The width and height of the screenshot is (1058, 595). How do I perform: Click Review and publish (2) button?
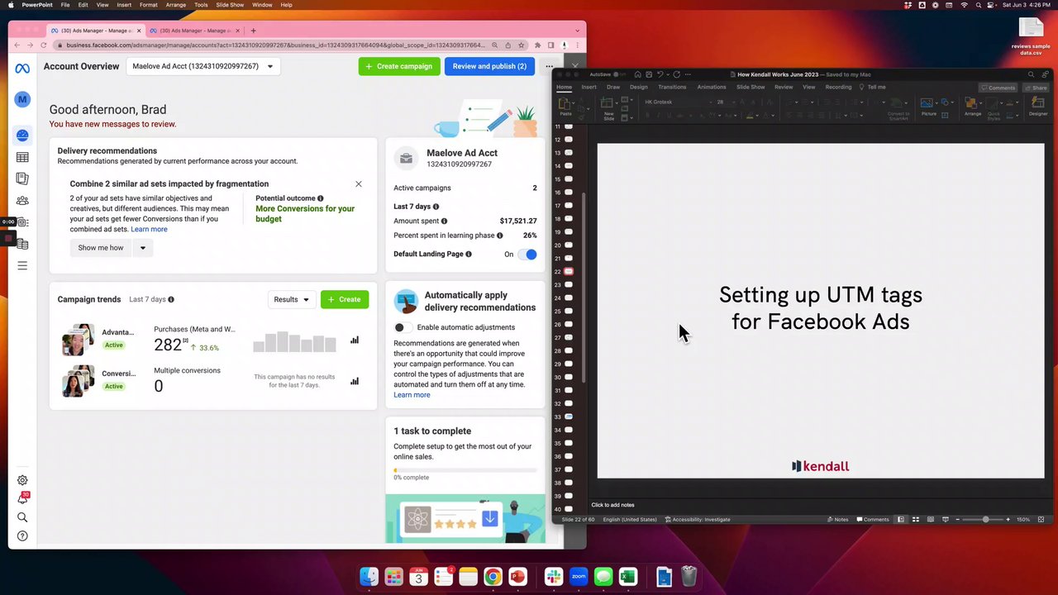click(x=489, y=66)
